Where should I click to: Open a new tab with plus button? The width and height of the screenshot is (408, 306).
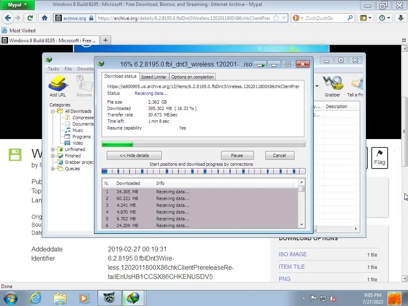coord(105,40)
